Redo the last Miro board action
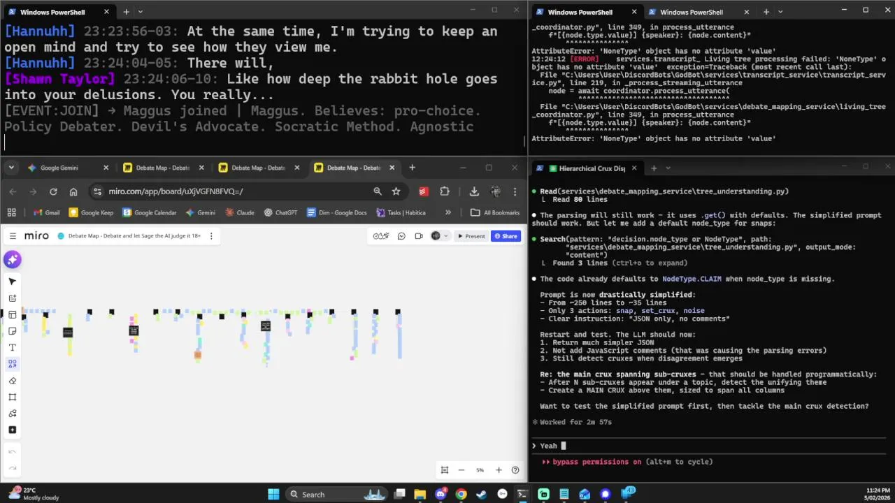This screenshot has height=503, width=895. point(13,467)
